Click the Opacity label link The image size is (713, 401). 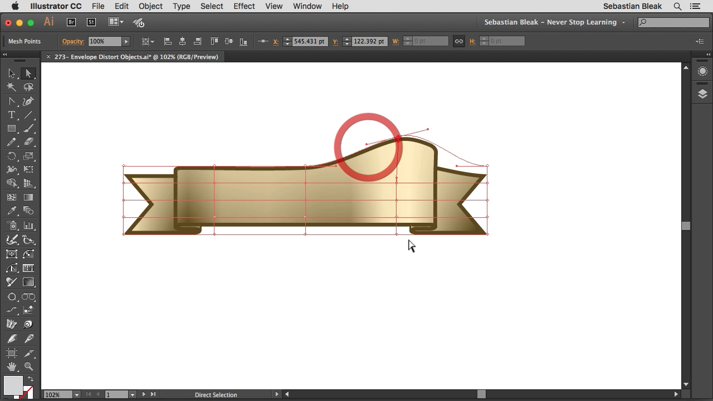(x=73, y=41)
